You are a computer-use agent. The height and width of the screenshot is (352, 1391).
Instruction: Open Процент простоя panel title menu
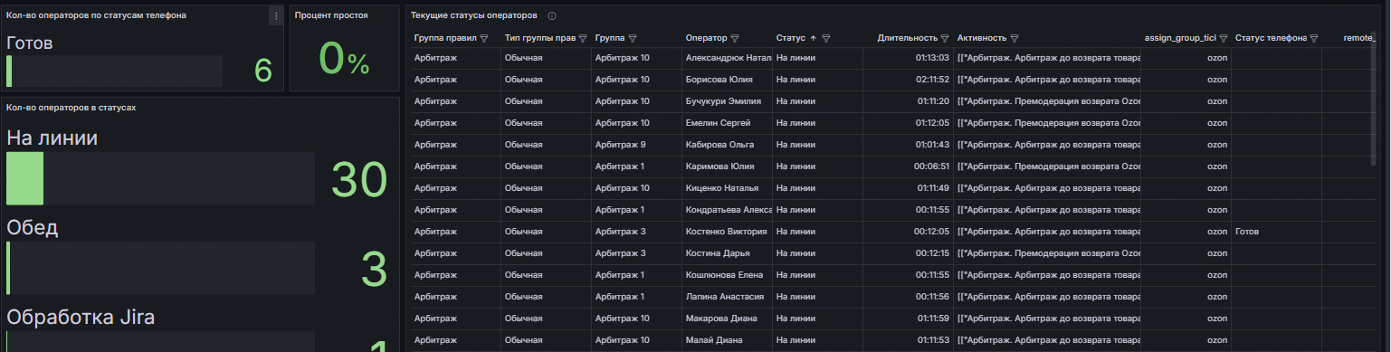(x=325, y=15)
